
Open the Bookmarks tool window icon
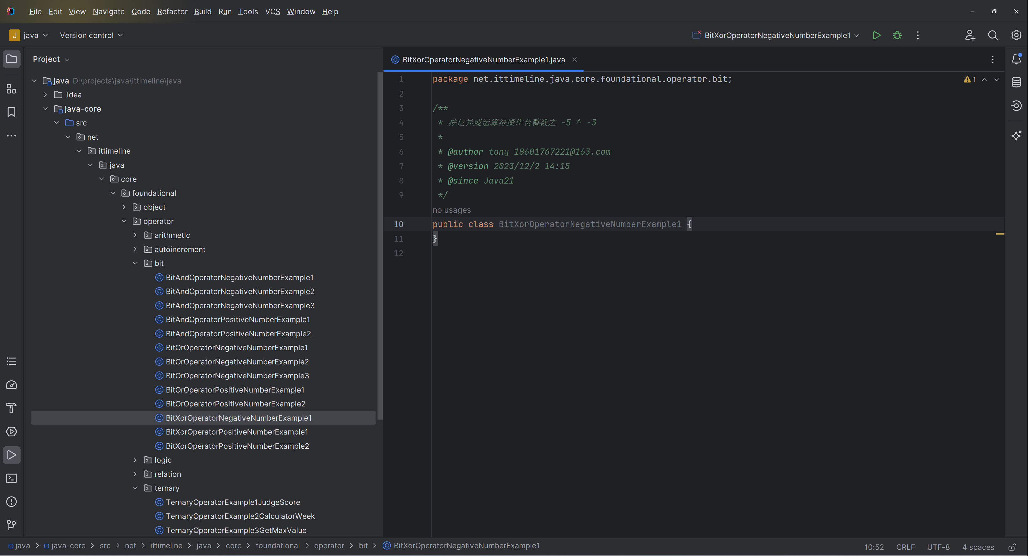pyautogui.click(x=12, y=112)
